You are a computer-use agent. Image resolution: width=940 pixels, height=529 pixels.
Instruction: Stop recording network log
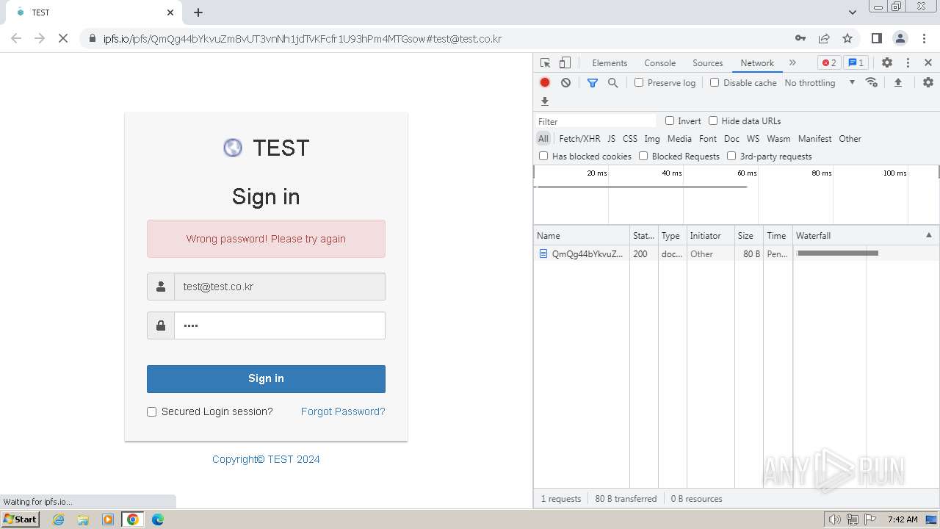[545, 83]
